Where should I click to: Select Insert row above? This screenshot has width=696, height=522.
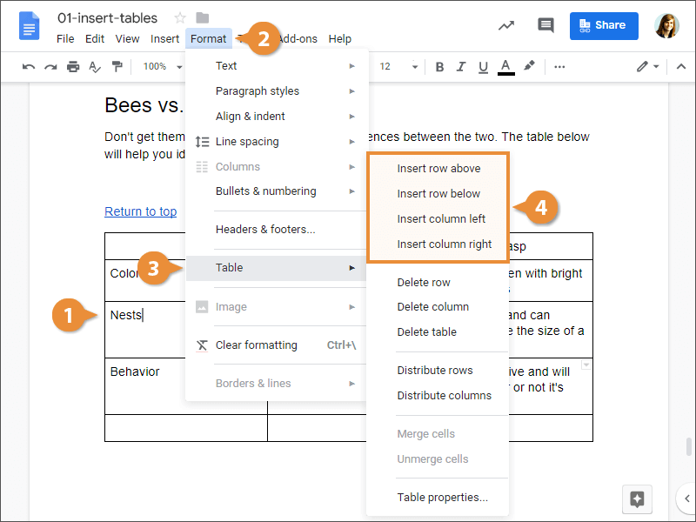(438, 168)
